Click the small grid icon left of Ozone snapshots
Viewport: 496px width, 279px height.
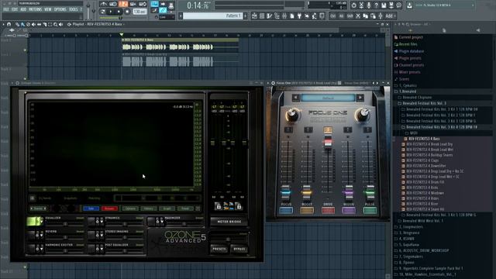(x=33, y=198)
